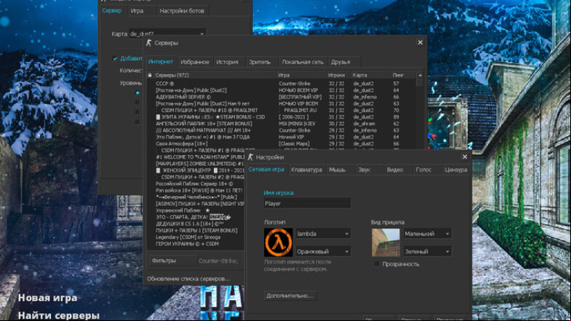Select the Украинский Паблик server row

click(x=196, y=210)
